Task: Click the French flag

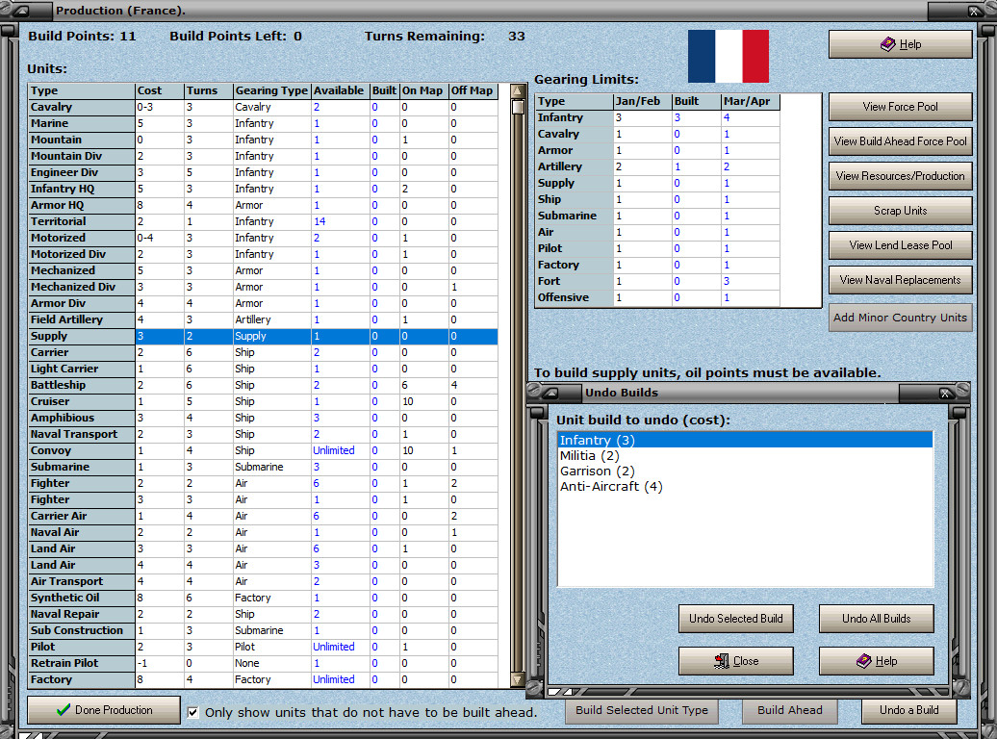Action: (728, 58)
